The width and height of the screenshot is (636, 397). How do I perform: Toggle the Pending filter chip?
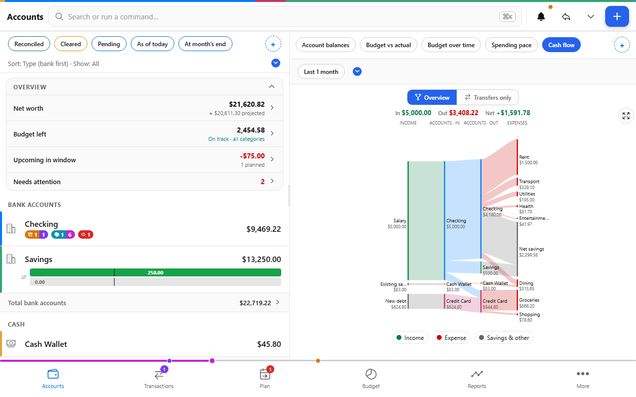(109, 44)
